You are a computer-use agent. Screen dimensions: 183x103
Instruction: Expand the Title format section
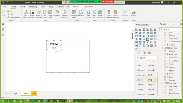coord(136,66)
